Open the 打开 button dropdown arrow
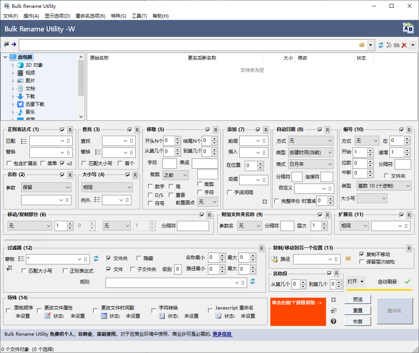The image size is (419, 353). [x=362, y=282]
